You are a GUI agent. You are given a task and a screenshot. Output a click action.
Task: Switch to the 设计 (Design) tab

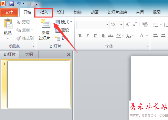[x=61, y=12]
